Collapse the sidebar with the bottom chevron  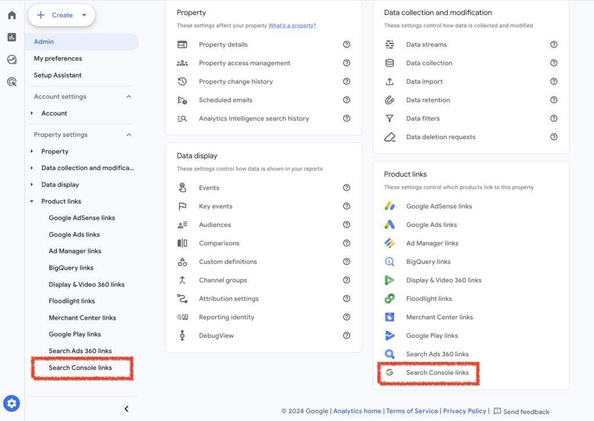126,408
